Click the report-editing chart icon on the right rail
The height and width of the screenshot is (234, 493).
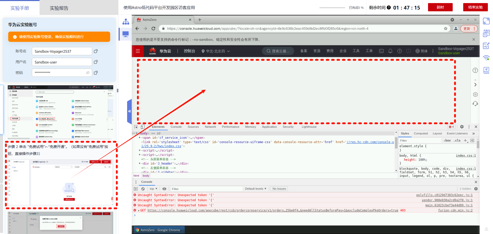pyautogui.click(x=486, y=46)
